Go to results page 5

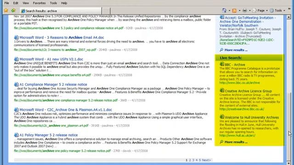(x=200, y=160)
